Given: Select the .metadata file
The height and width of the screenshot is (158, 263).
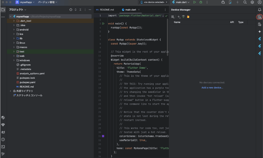Looking at the screenshot, I should coord(25,69).
